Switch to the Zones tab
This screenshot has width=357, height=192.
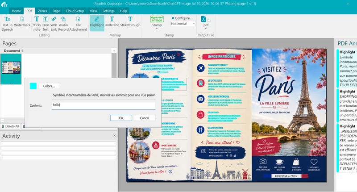(x=42, y=11)
